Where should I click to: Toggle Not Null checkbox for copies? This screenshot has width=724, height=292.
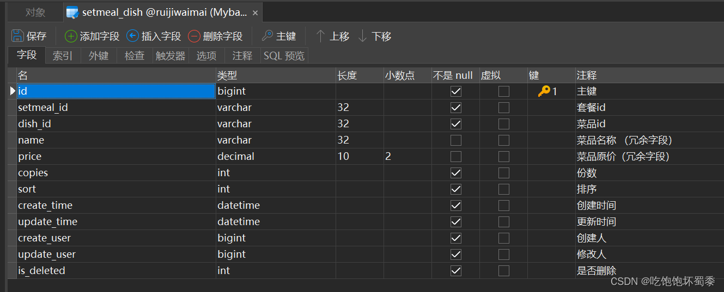click(456, 173)
